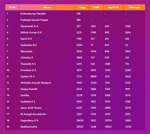
Task: Click Engg rank 138
Action: click(78, 14)
